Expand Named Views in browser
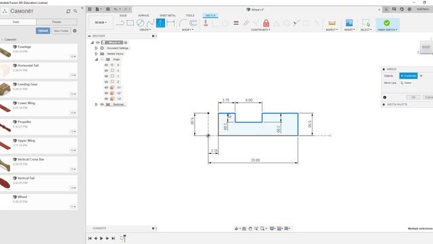The width and height of the screenshot is (433, 244). click(96, 54)
